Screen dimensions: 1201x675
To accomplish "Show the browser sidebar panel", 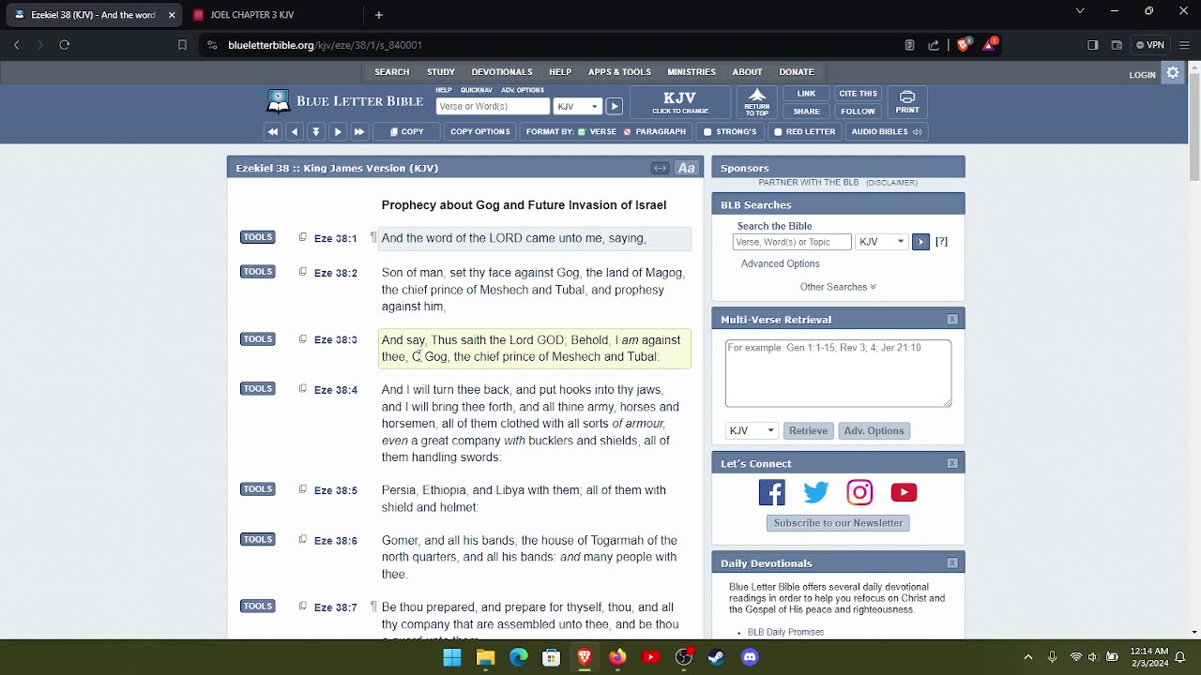I will (x=1093, y=45).
